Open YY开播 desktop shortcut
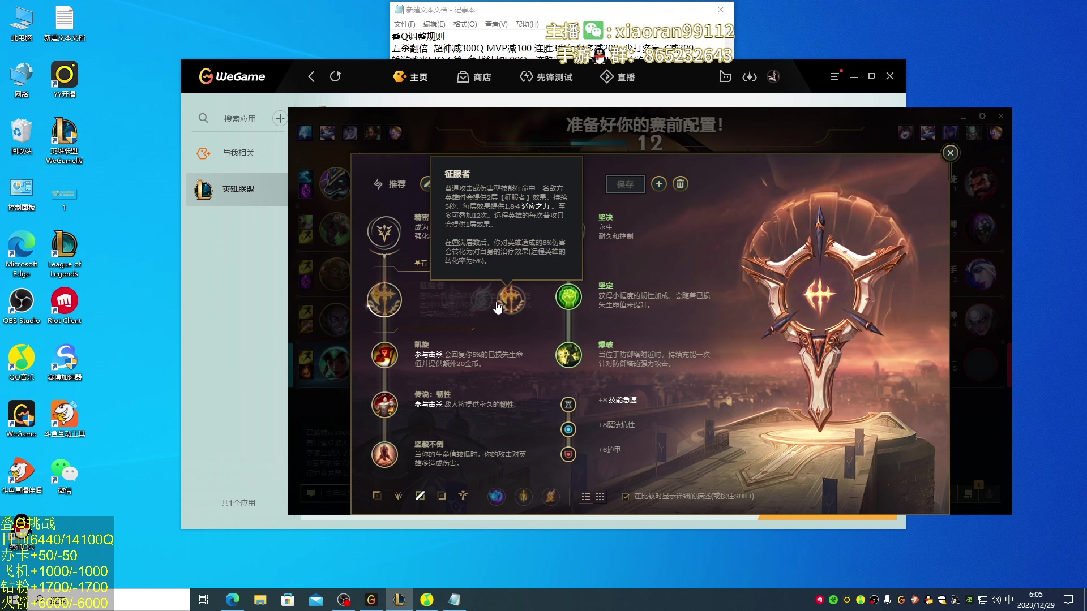The image size is (1087, 611). 65,80
